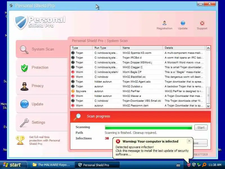The image size is (225, 169).
Task: Click Get full real-time protection text
Action: (x=44, y=140)
